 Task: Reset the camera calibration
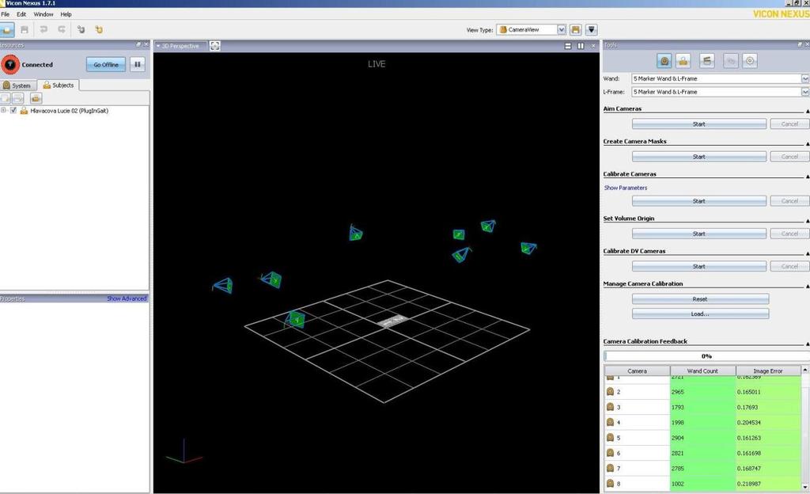point(700,299)
